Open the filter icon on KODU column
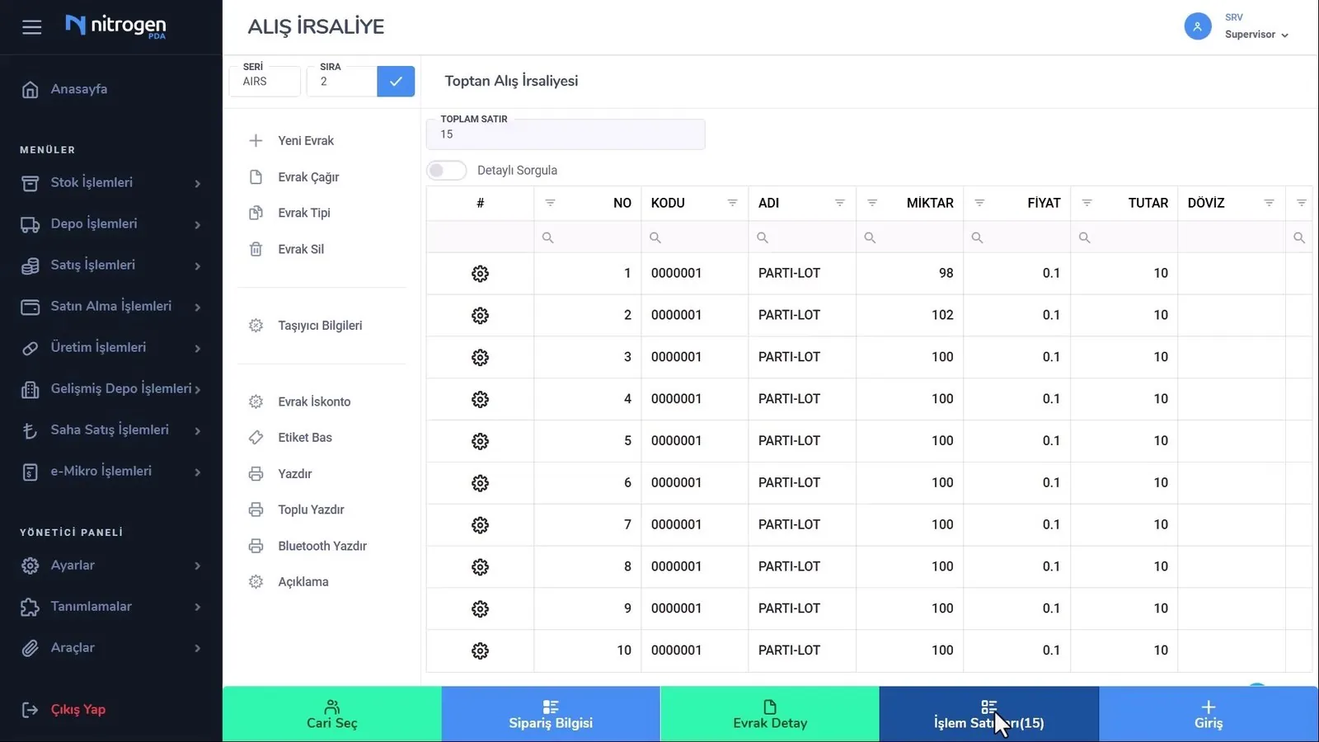 click(732, 203)
